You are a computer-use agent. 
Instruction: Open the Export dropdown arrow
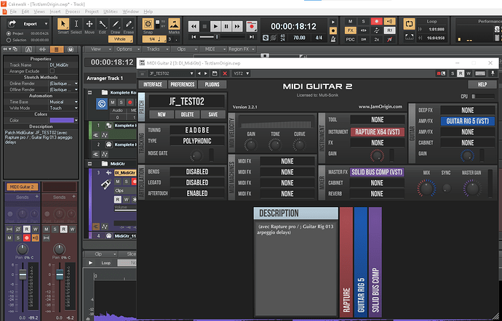(x=46, y=24)
